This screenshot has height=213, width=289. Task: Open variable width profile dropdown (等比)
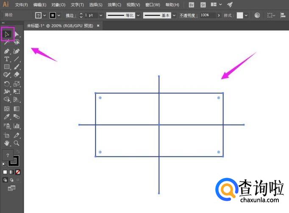point(138,15)
